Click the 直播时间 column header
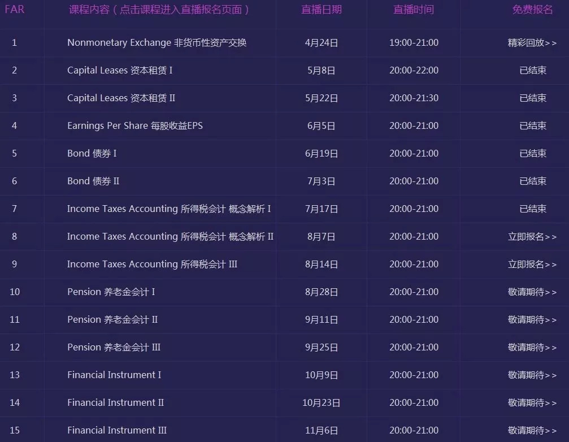Screen dimensions: 569x442 (x=414, y=10)
